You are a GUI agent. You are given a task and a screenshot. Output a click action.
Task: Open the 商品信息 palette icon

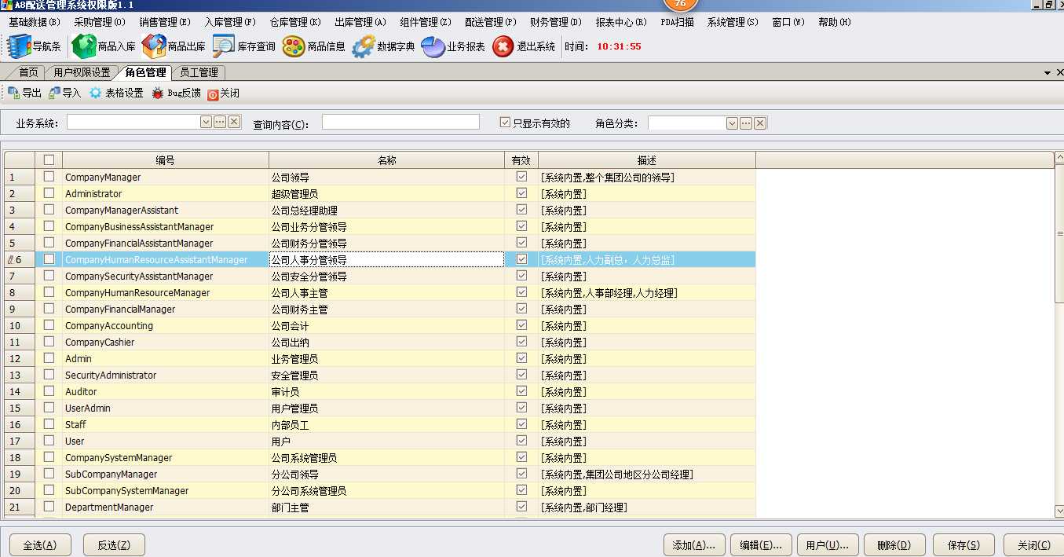(294, 46)
